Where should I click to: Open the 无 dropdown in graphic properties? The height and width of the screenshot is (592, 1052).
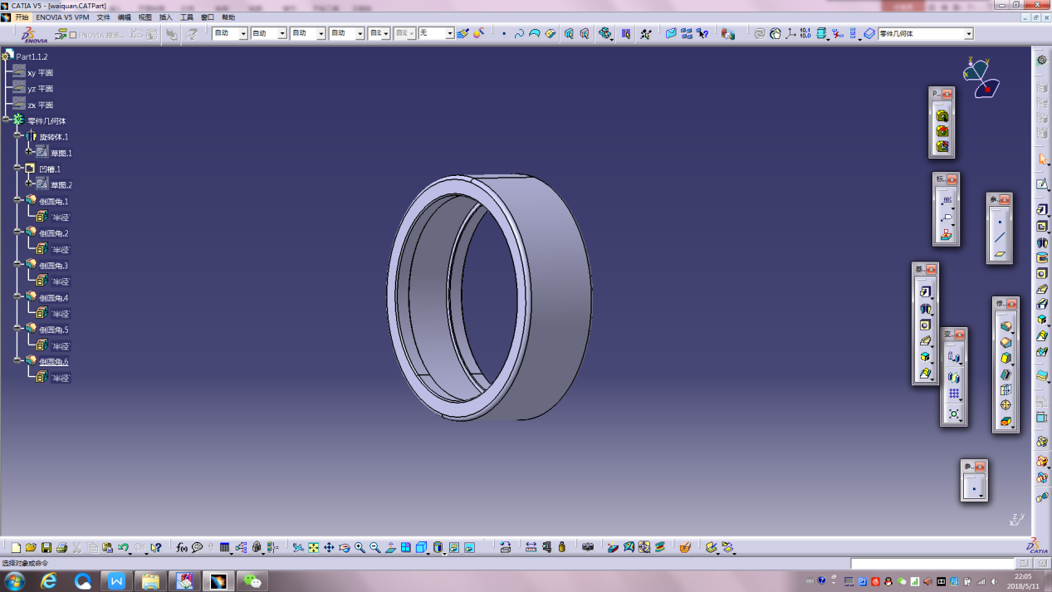[449, 34]
